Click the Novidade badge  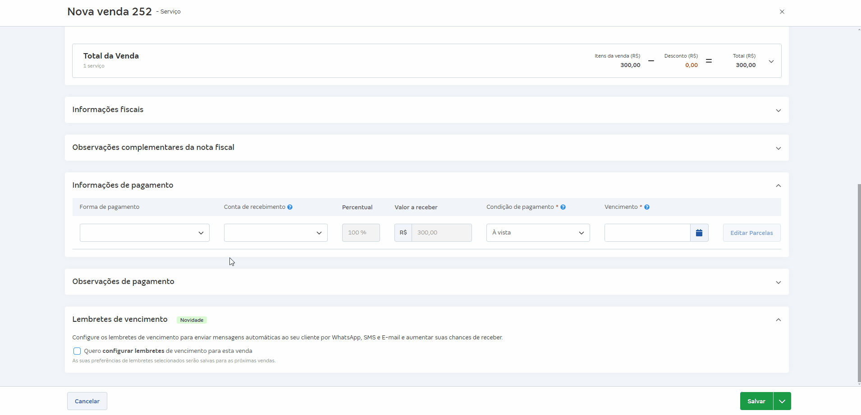(x=192, y=320)
